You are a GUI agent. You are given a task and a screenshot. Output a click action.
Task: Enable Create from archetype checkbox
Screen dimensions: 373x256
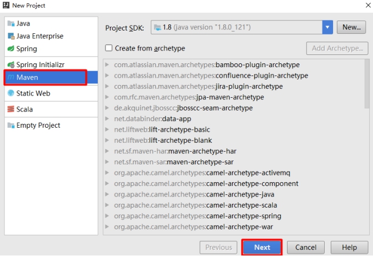tap(109, 48)
